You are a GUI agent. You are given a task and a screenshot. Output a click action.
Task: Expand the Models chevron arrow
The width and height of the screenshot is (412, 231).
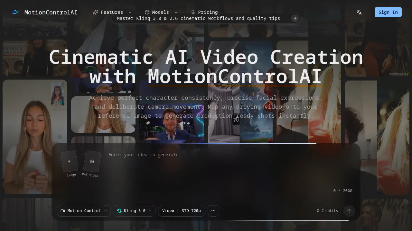click(x=176, y=12)
